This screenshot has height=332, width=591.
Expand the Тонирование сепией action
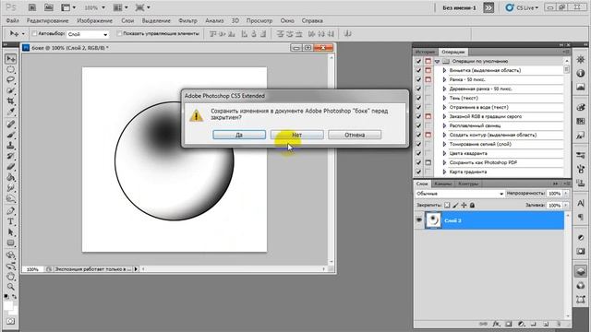(444, 144)
